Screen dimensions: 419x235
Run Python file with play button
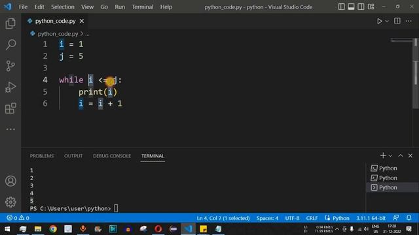click(379, 21)
